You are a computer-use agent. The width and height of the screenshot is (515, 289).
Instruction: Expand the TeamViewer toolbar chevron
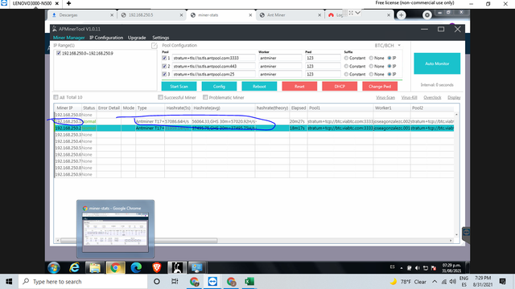[358, 13]
